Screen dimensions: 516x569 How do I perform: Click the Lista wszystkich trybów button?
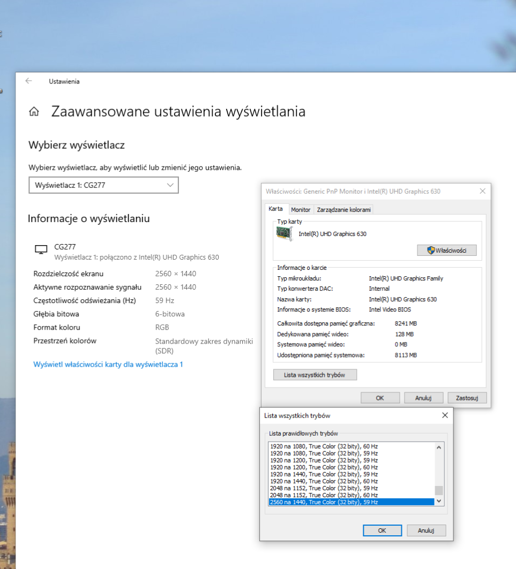tap(315, 375)
